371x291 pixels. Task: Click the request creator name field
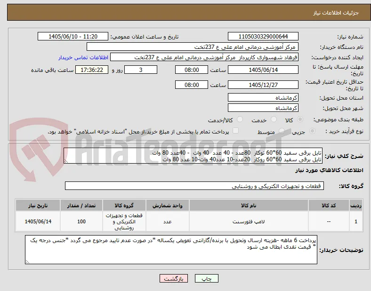pos(204,57)
